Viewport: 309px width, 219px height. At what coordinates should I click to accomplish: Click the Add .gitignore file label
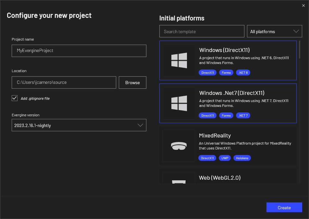point(35,98)
